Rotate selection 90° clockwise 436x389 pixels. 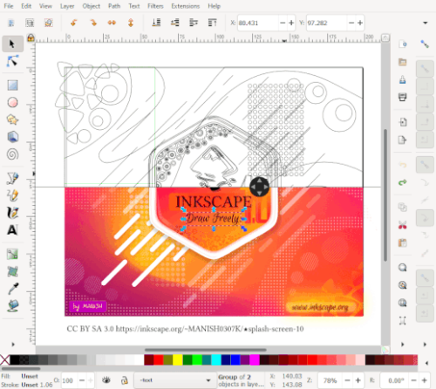[x=93, y=23]
